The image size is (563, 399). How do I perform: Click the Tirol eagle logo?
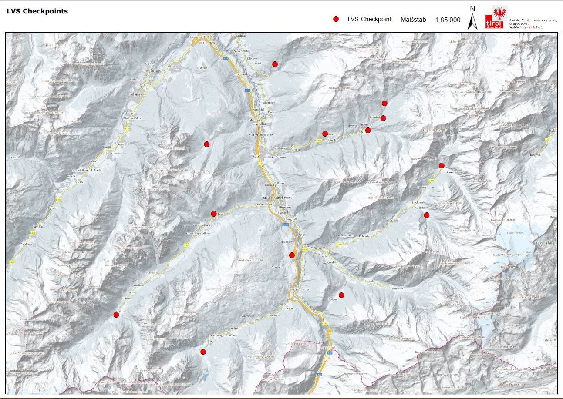click(500, 17)
